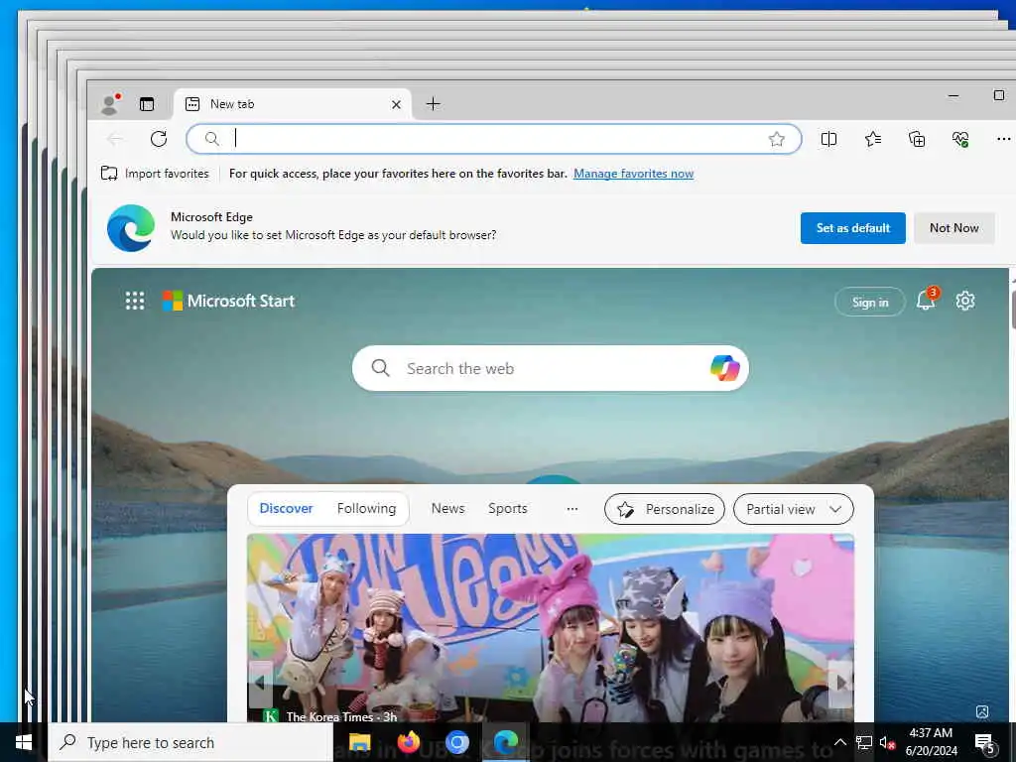The width and height of the screenshot is (1016, 762).
Task: Open the Microsoft apps grid launcher
Action: pos(135,301)
